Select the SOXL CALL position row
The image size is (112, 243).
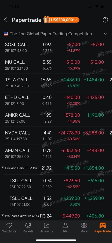[56, 47]
